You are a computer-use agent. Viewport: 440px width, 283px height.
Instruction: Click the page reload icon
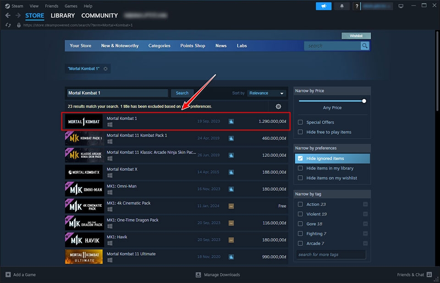click(x=8, y=25)
